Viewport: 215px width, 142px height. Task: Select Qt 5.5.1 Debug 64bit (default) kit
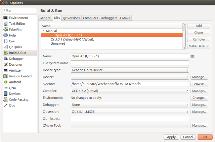click(112, 40)
